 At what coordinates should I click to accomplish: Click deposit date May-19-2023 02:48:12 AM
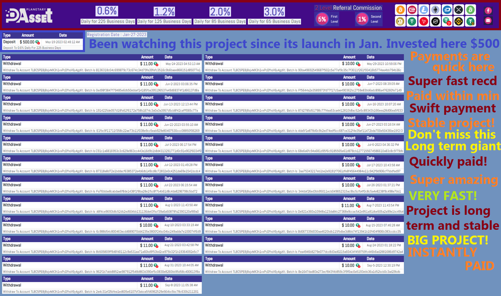coord(63,42)
